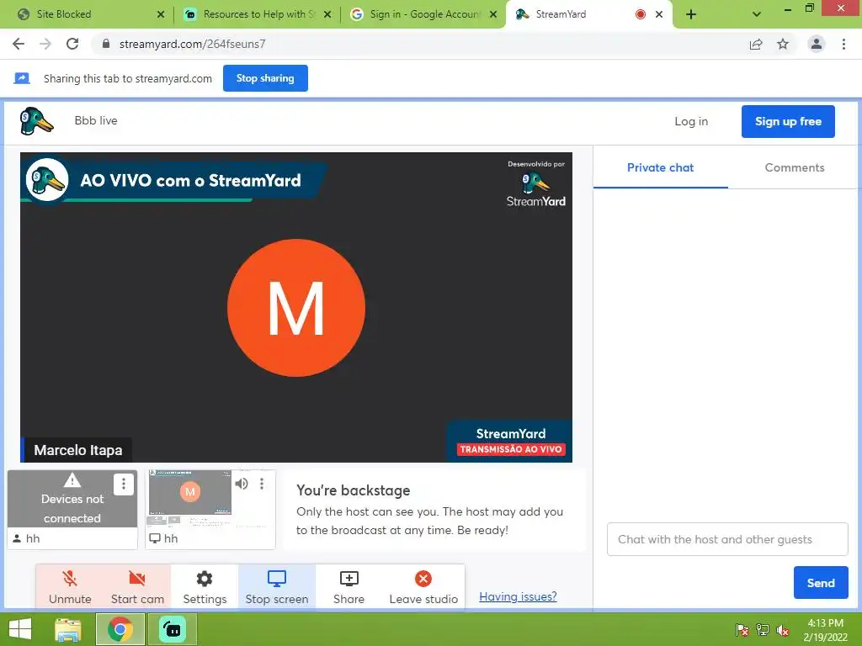Click the address bar URL
The image size is (862, 646).
click(192, 44)
